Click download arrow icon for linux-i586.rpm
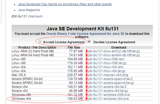This screenshot has width=160, height=104. (87, 59)
